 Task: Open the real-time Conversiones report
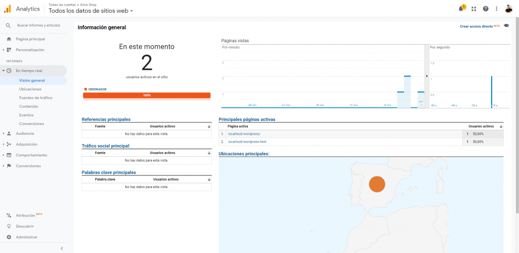31,124
